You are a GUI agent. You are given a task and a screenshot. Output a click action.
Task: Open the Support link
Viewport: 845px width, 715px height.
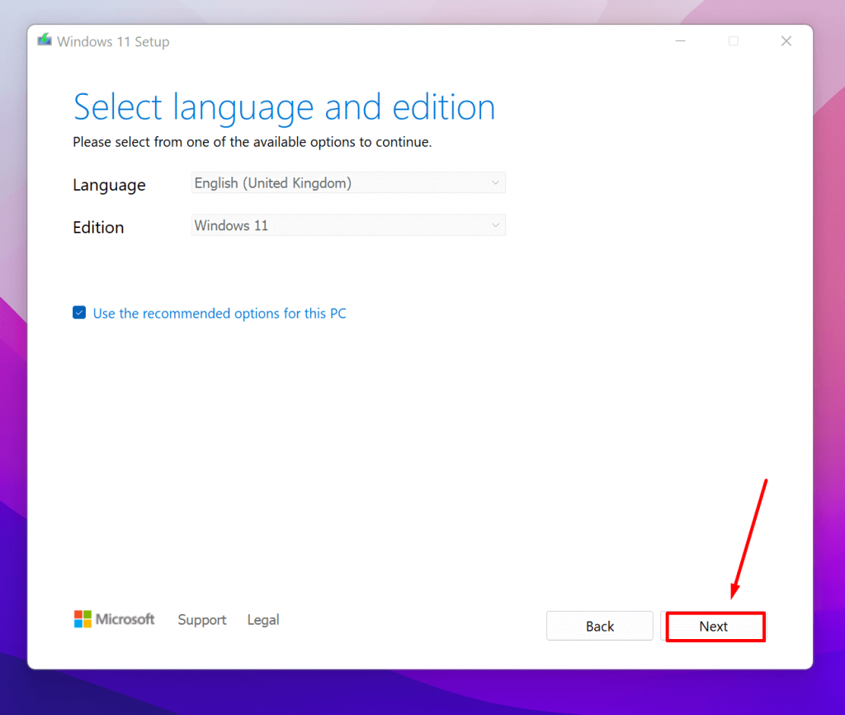pyautogui.click(x=201, y=619)
